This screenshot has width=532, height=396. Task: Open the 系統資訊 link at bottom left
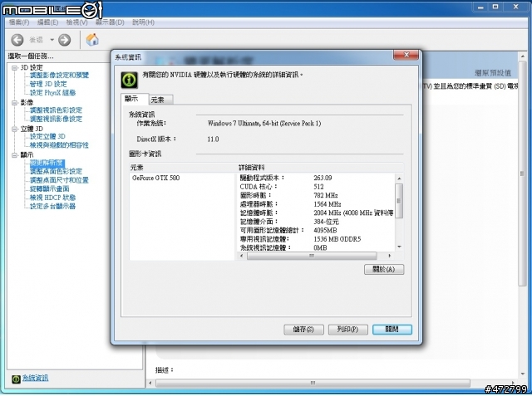(35, 378)
